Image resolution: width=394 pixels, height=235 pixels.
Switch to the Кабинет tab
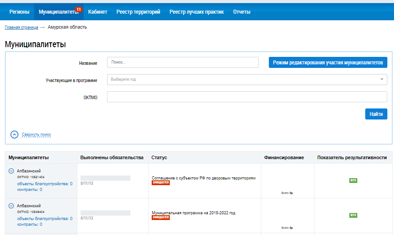click(x=97, y=12)
